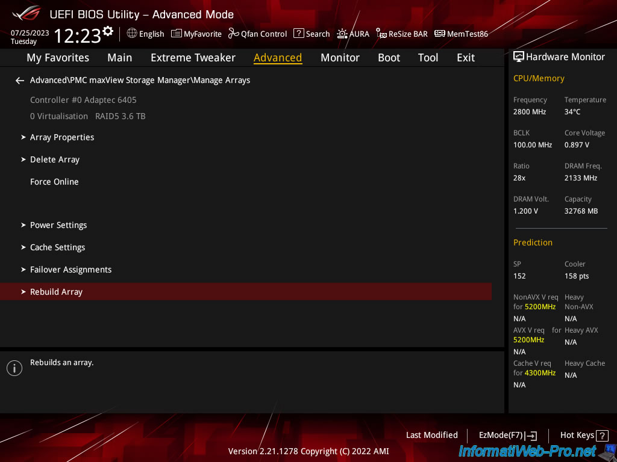Screen dimensions: 617x462
Task: Click the CPU/Memory heading
Action: pos(539,79)
